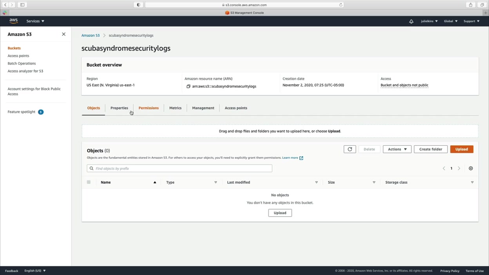489x275 pixels.
Task: Click the refresh objects button
Action: tap(350, 149)
